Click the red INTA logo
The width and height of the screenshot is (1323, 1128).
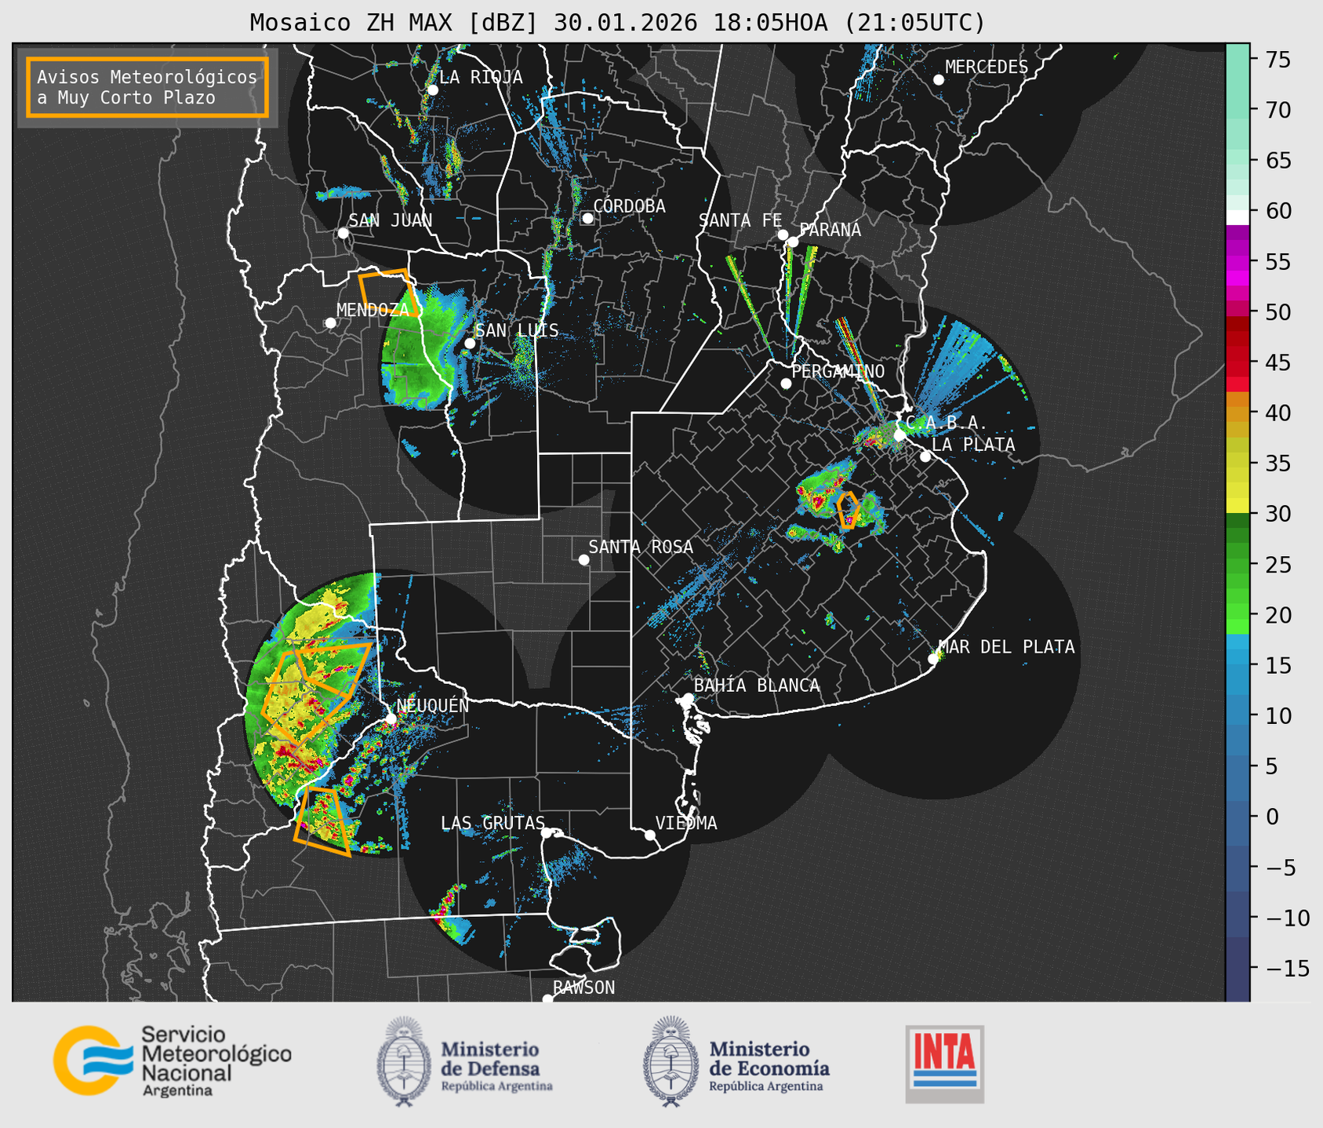click(x=944, y=1064)
